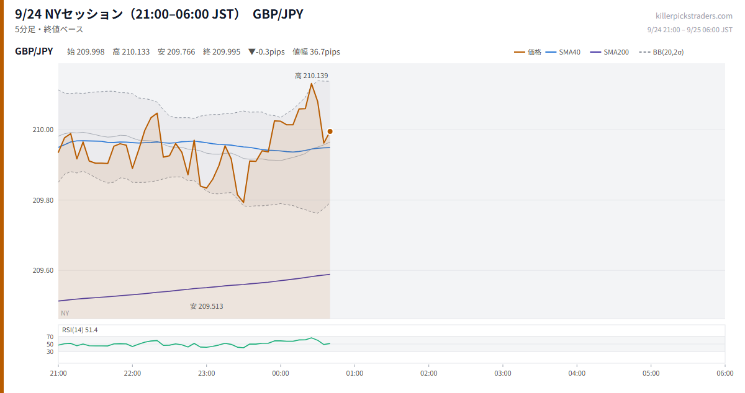Toggle the SMA200 legend entry
This screenshot has height=393, width=745.
[x=610, y=52]
